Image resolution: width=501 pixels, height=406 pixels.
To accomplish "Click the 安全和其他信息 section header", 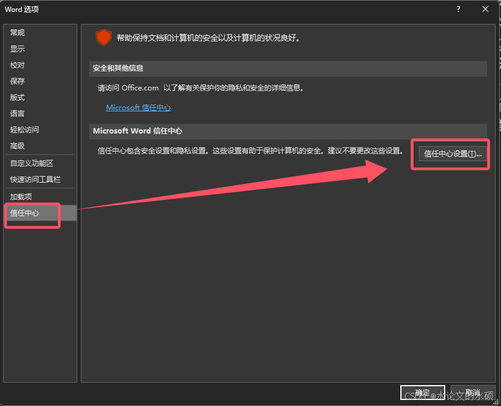I will [288, 69].
